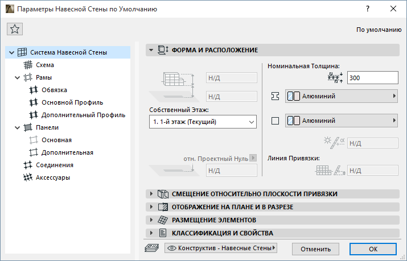This screenshot has height=261, width=407.
Task: Expand the Классификация и свойства panel
Action: tap(151, 233)
